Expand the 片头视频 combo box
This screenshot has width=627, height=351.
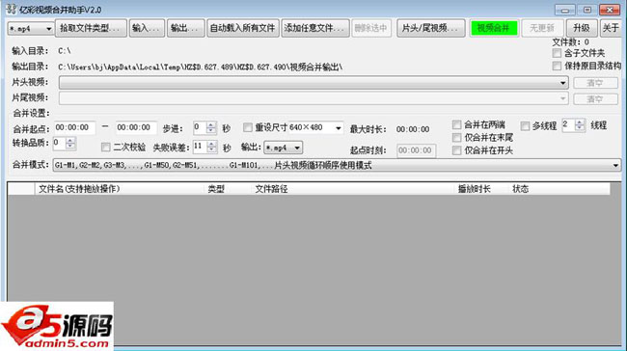point(562,83)
